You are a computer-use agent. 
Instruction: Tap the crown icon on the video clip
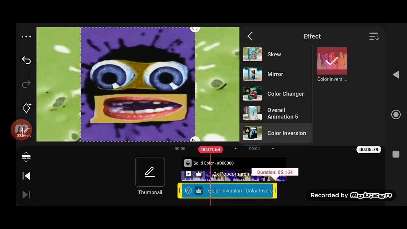click(x=199, y=174)
